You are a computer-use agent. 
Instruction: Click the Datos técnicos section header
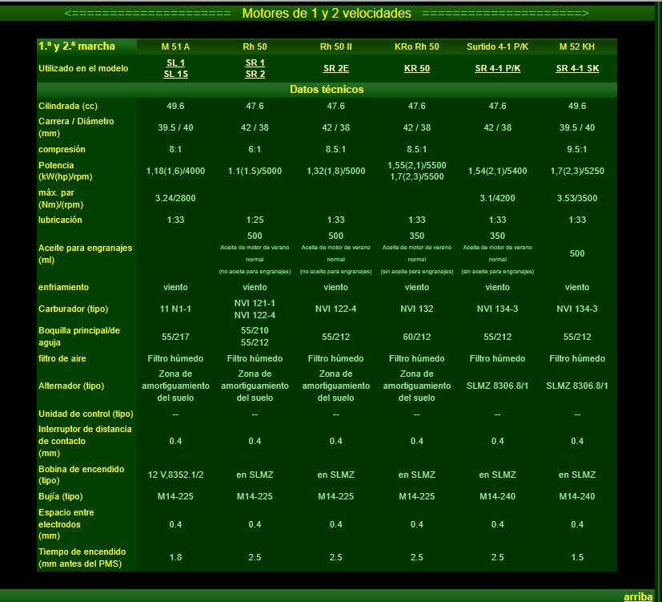click(x=327, y=89)
